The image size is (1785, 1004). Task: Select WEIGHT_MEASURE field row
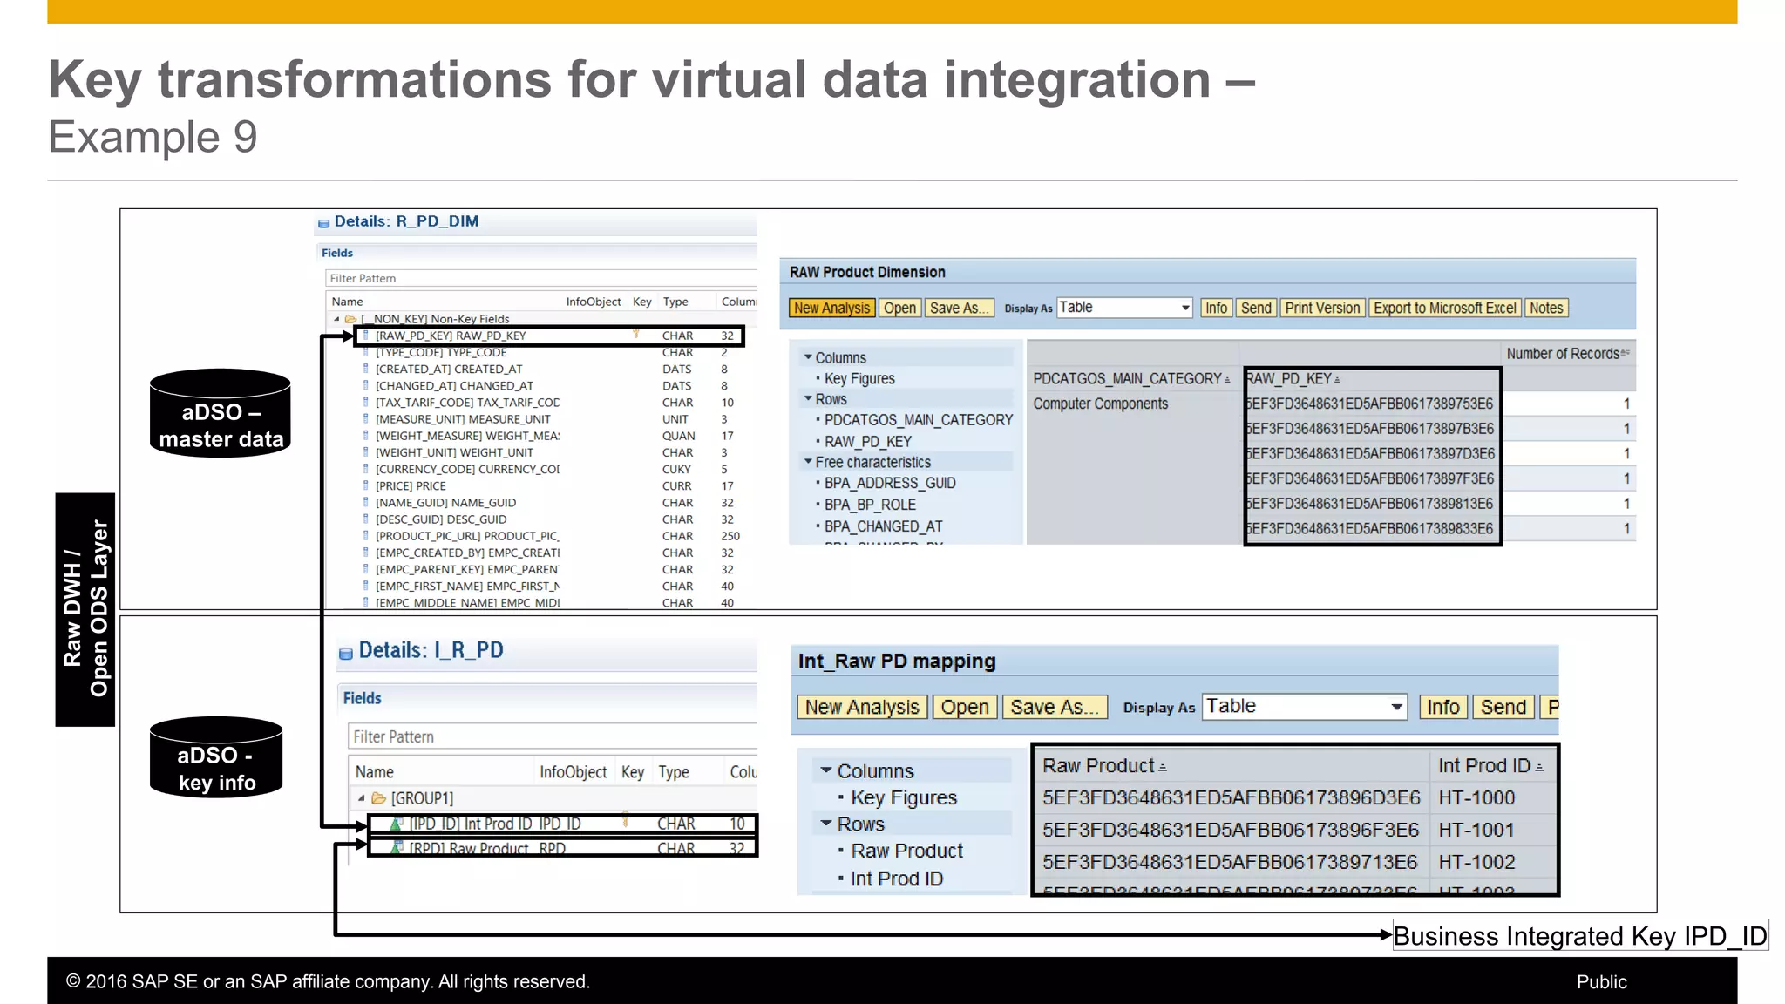tap(548, 436)
